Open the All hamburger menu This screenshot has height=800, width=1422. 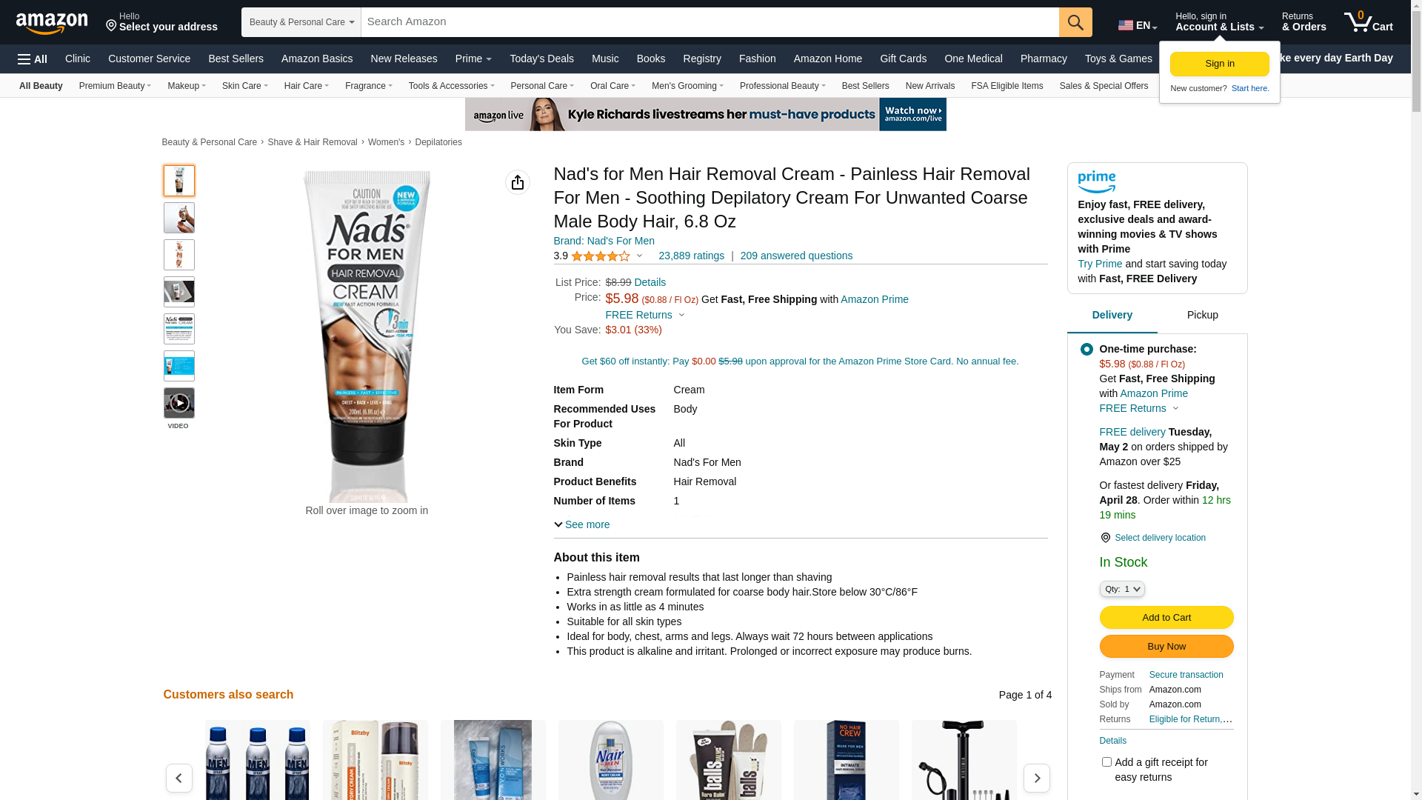(33, 59)
